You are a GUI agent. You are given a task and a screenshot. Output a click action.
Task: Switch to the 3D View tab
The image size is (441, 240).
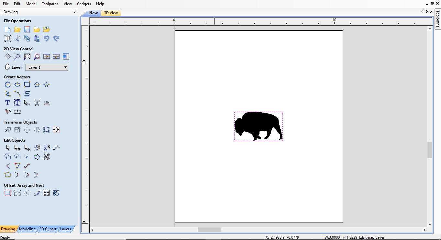[x=111, y=13]
